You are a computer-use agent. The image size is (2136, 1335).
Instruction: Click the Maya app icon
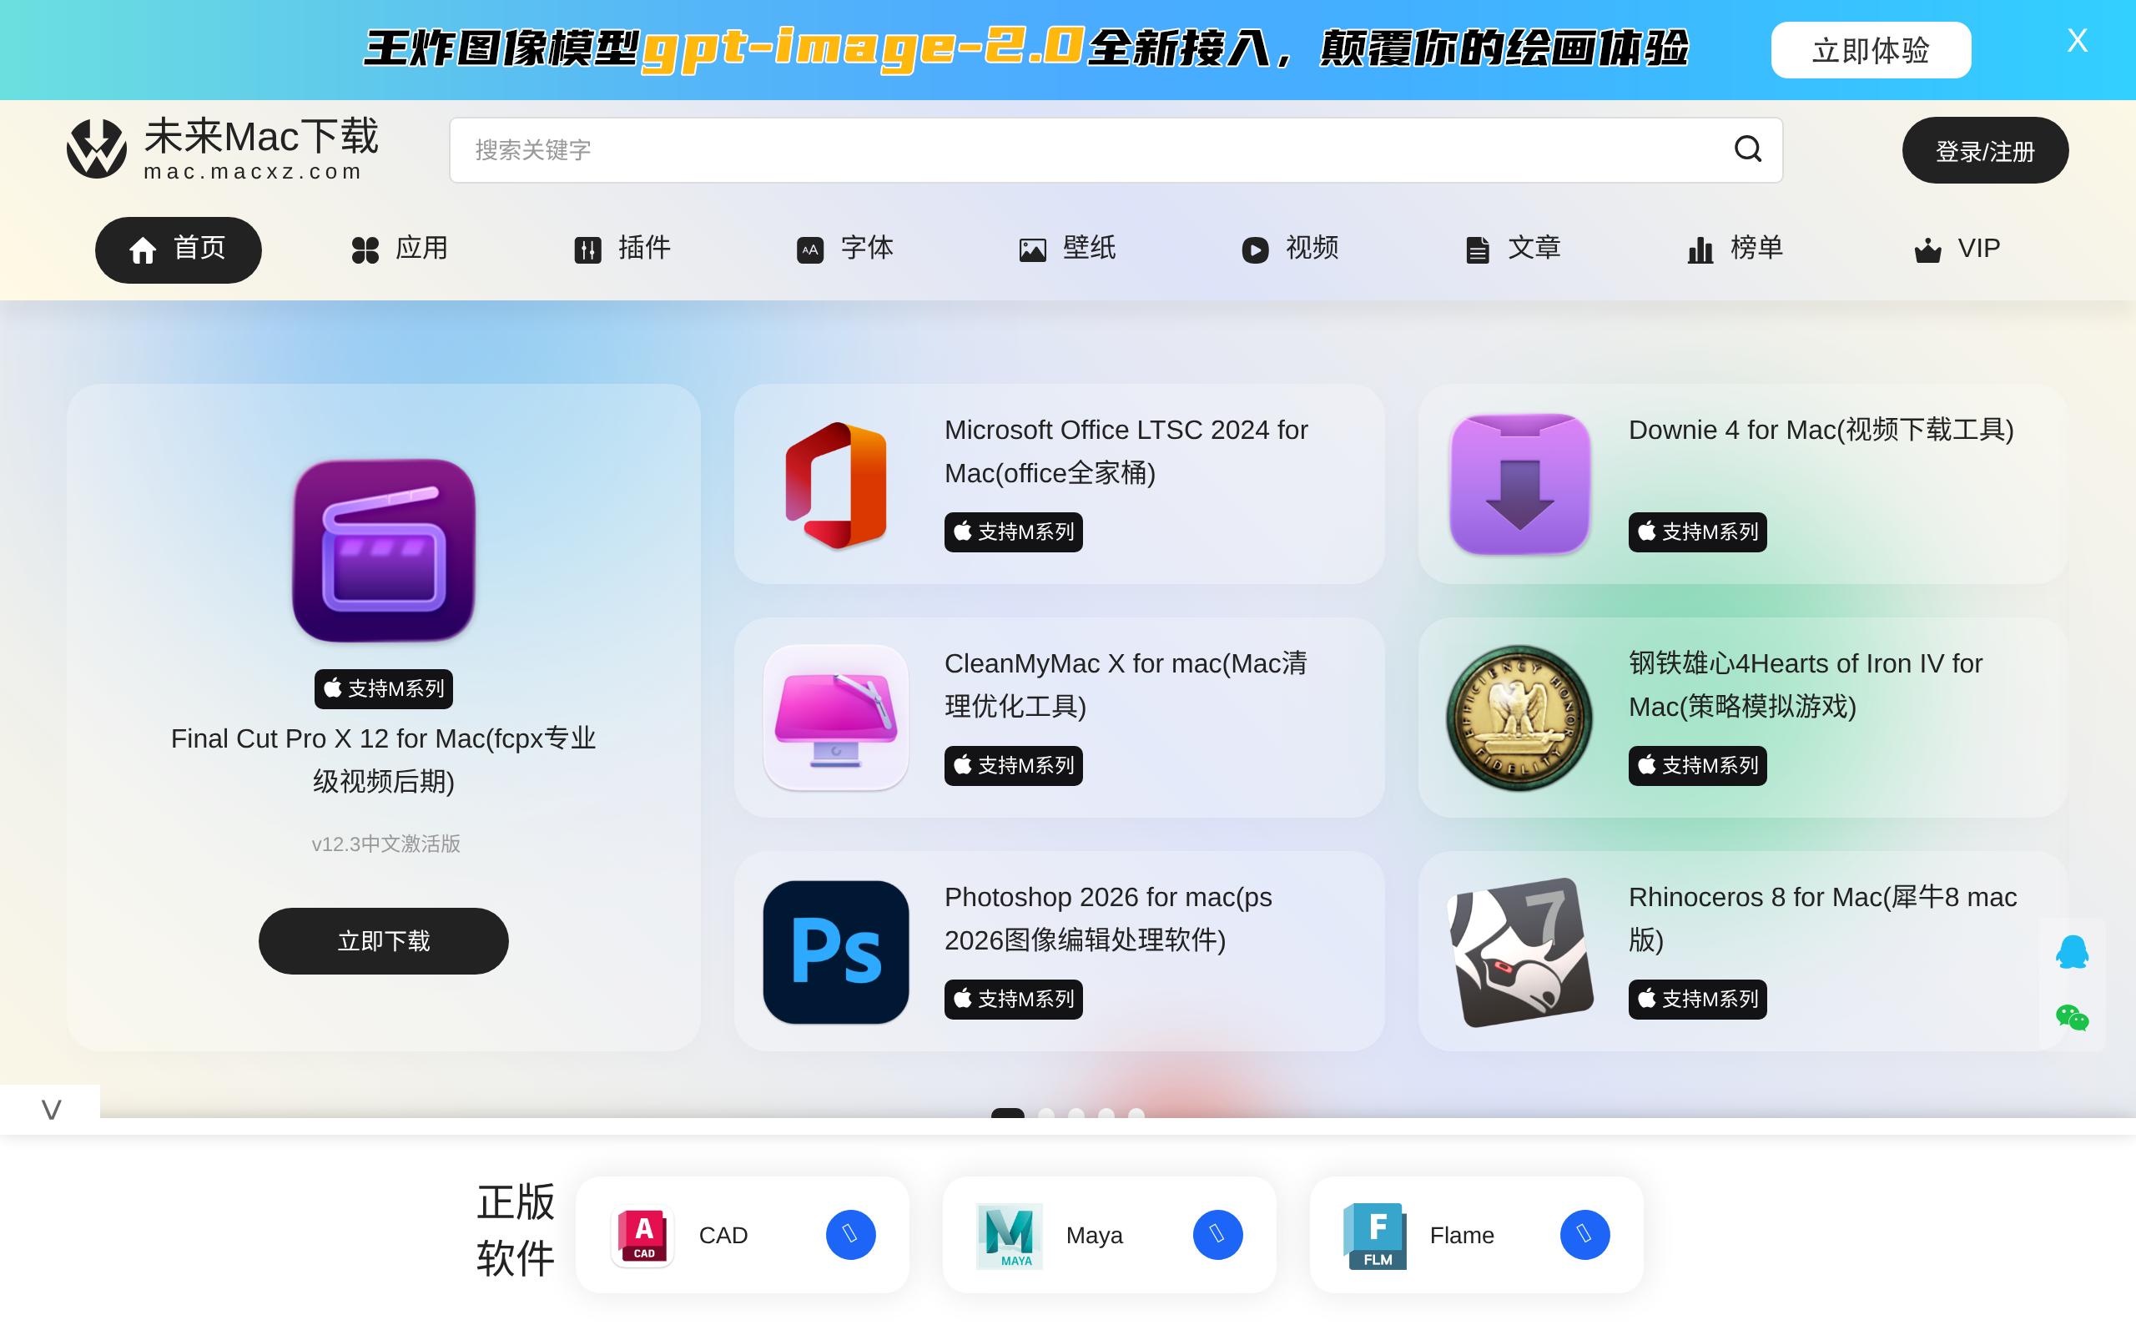(x=1010, y=1235)
